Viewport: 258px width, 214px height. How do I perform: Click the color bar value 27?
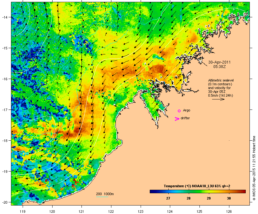coord(168,198)
